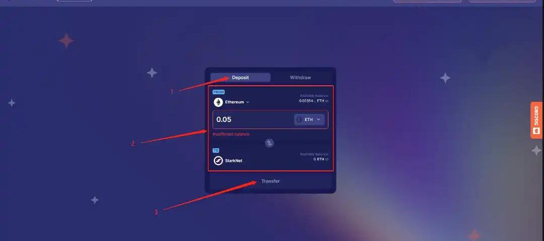This screenshot has height=241, width=544.
Task: Select the StarkNet network name
Action: [234, 161]
